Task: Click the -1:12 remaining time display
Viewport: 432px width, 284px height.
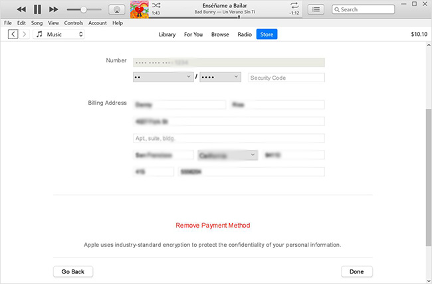Action: (294, 13)
